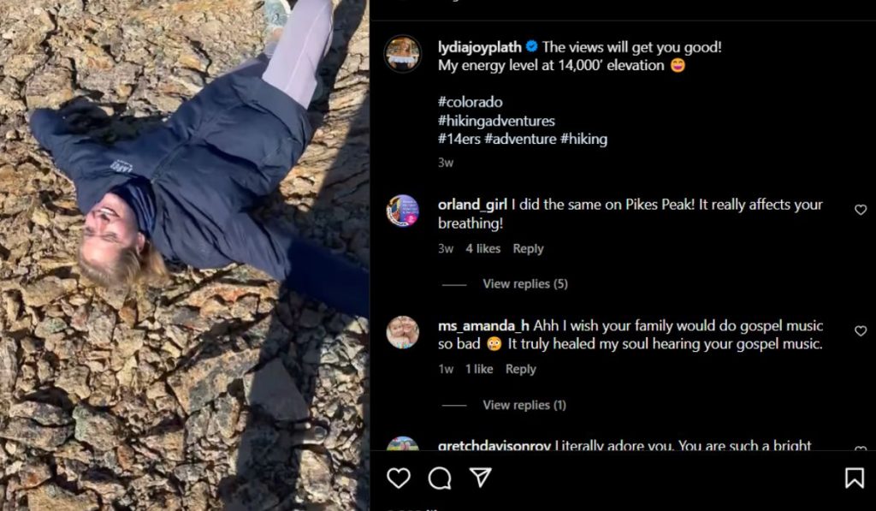Image resolution: width=876 pixels, height=511 pixels.
Task: View the 4 likes on orland_girl's comment
Action: tap(482, 249)
